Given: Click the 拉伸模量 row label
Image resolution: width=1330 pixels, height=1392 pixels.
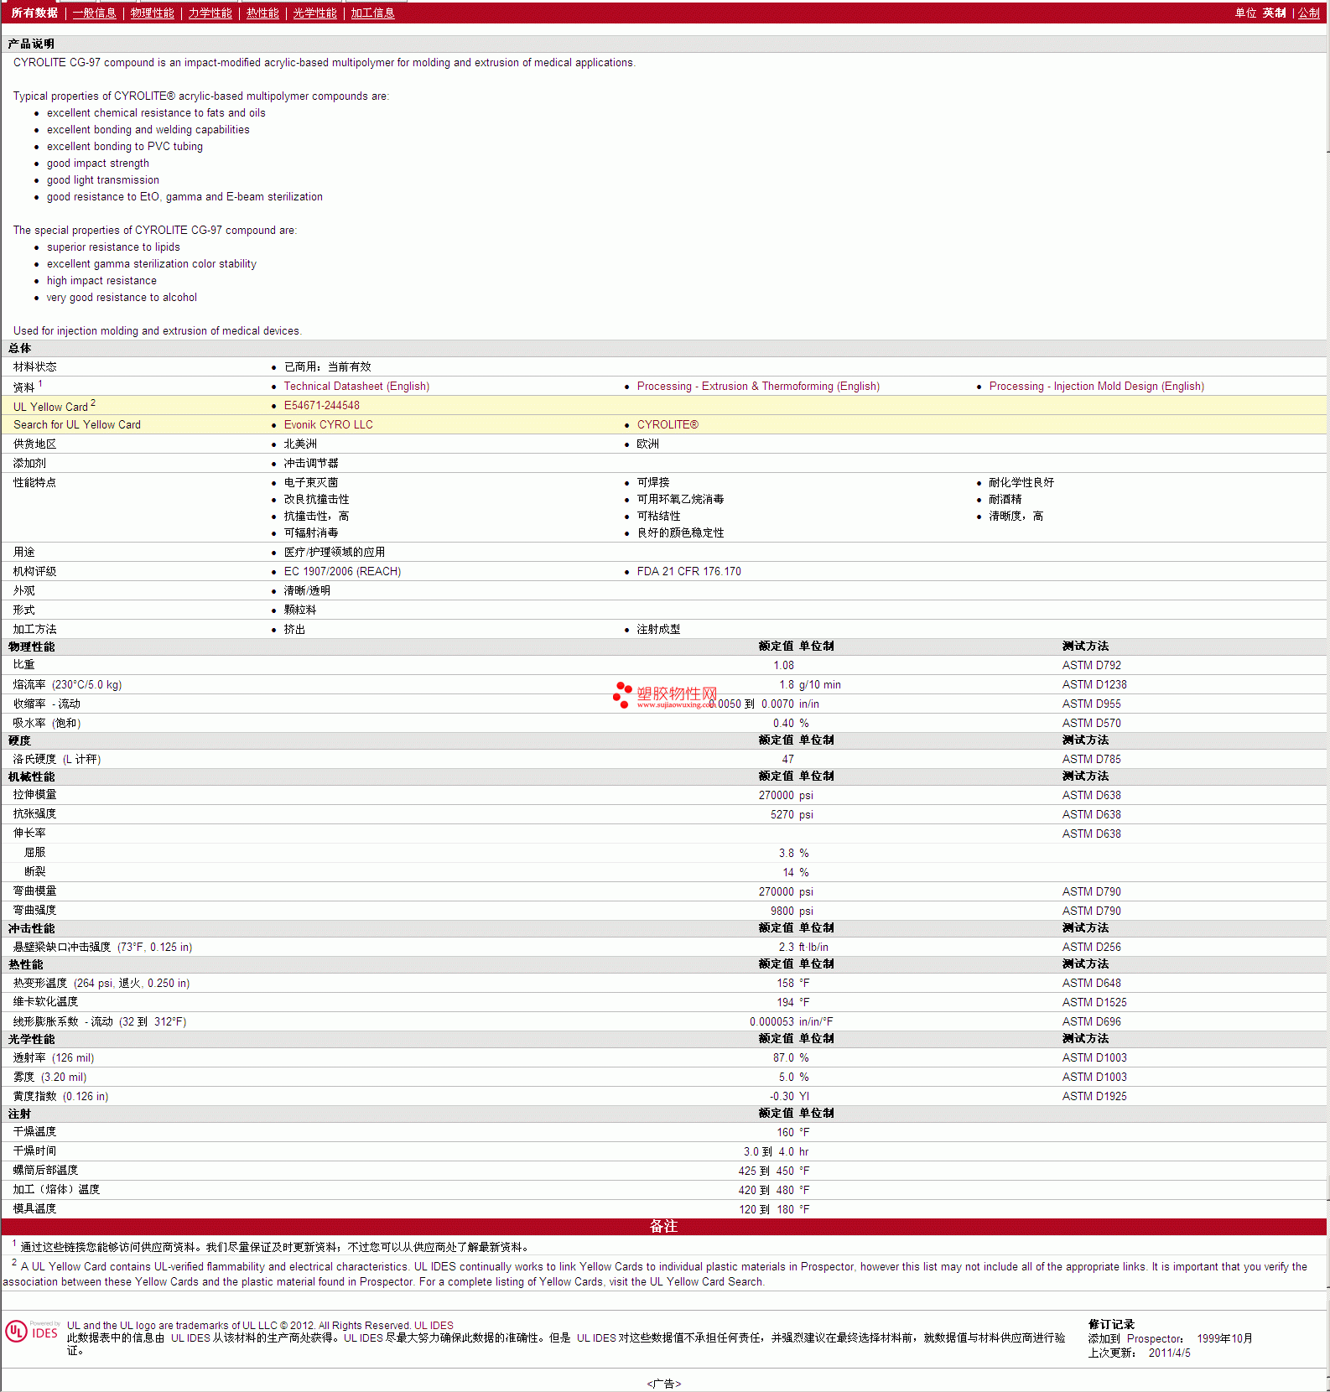Looking at the screenshot, I should [34, 795].
